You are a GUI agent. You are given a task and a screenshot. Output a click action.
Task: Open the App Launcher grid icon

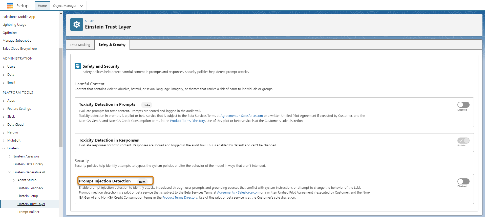(x=10, y=6)
